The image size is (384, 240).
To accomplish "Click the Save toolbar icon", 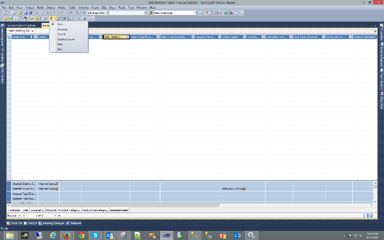I will (25, 13).
